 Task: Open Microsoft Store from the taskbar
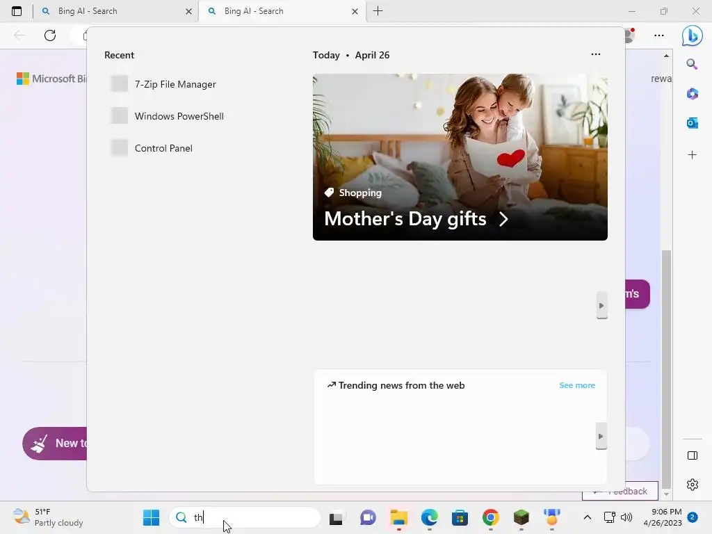point(460,517)
